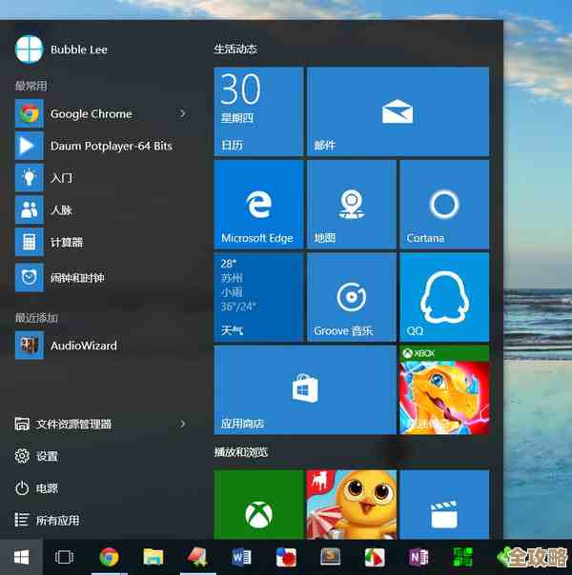Open the 日历 calendar tile

[258, 111]
